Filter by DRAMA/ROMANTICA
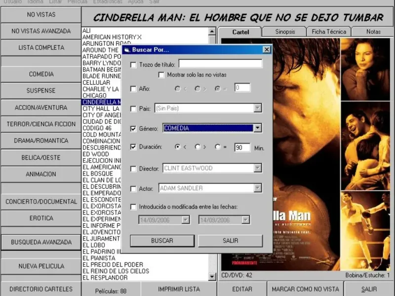The width and height of the screenshot is (395, 296). coord(41,141)
